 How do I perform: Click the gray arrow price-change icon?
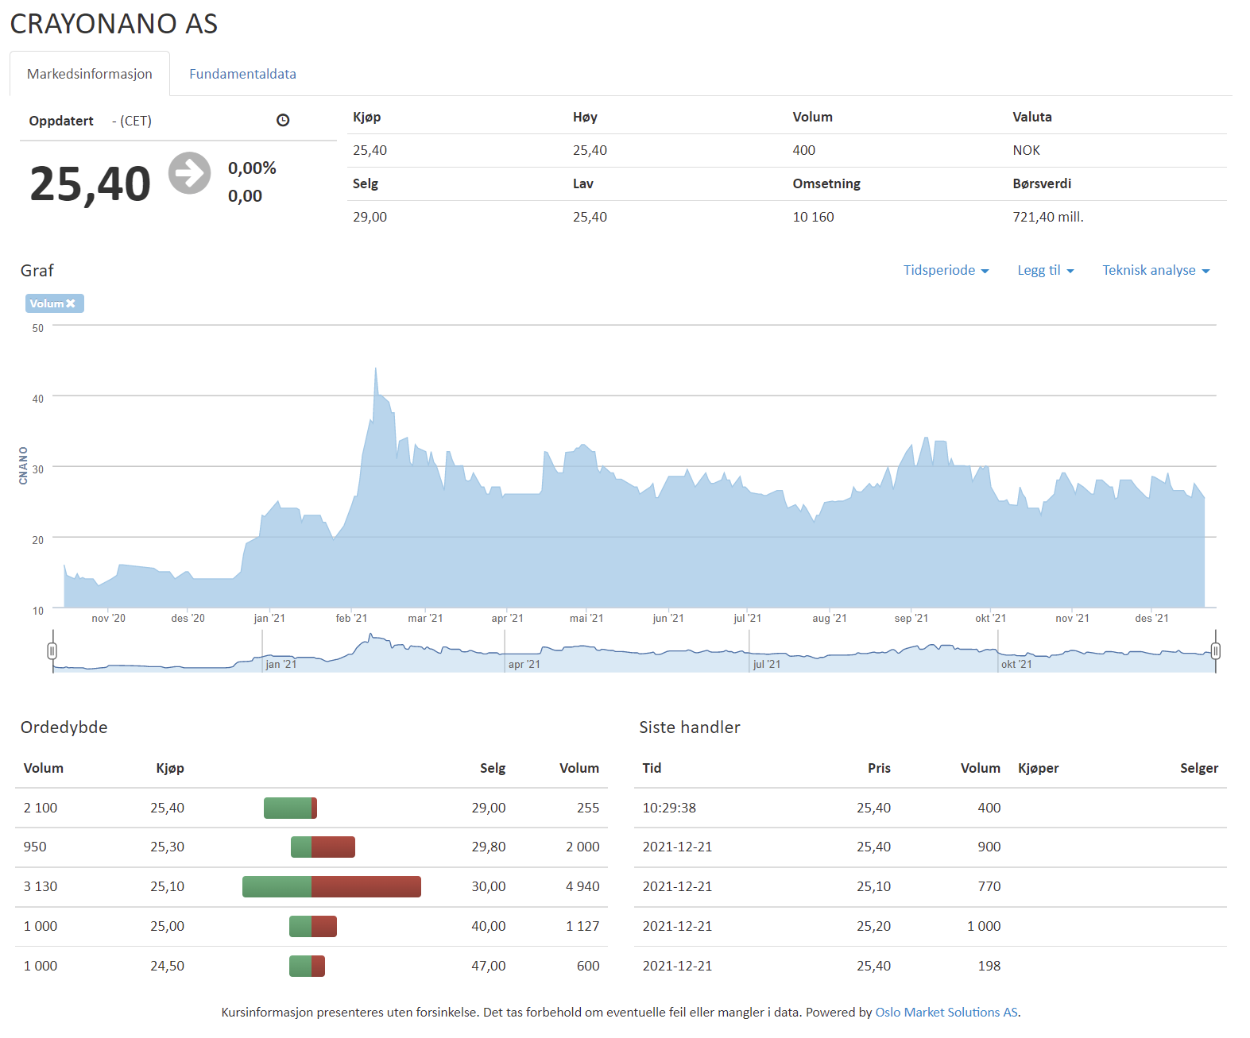tap(190, 173)
